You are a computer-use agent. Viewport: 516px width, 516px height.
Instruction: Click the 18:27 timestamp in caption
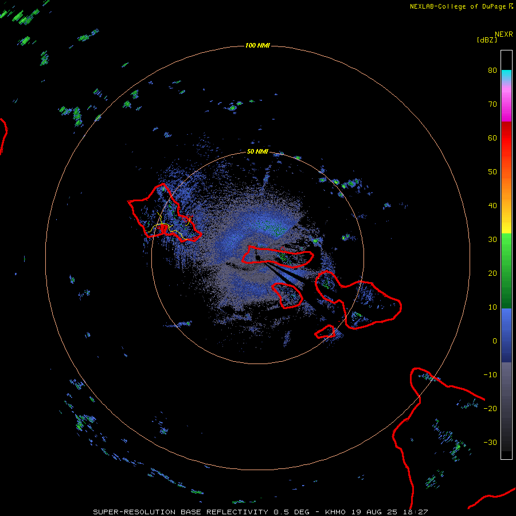tap(415, 512)
